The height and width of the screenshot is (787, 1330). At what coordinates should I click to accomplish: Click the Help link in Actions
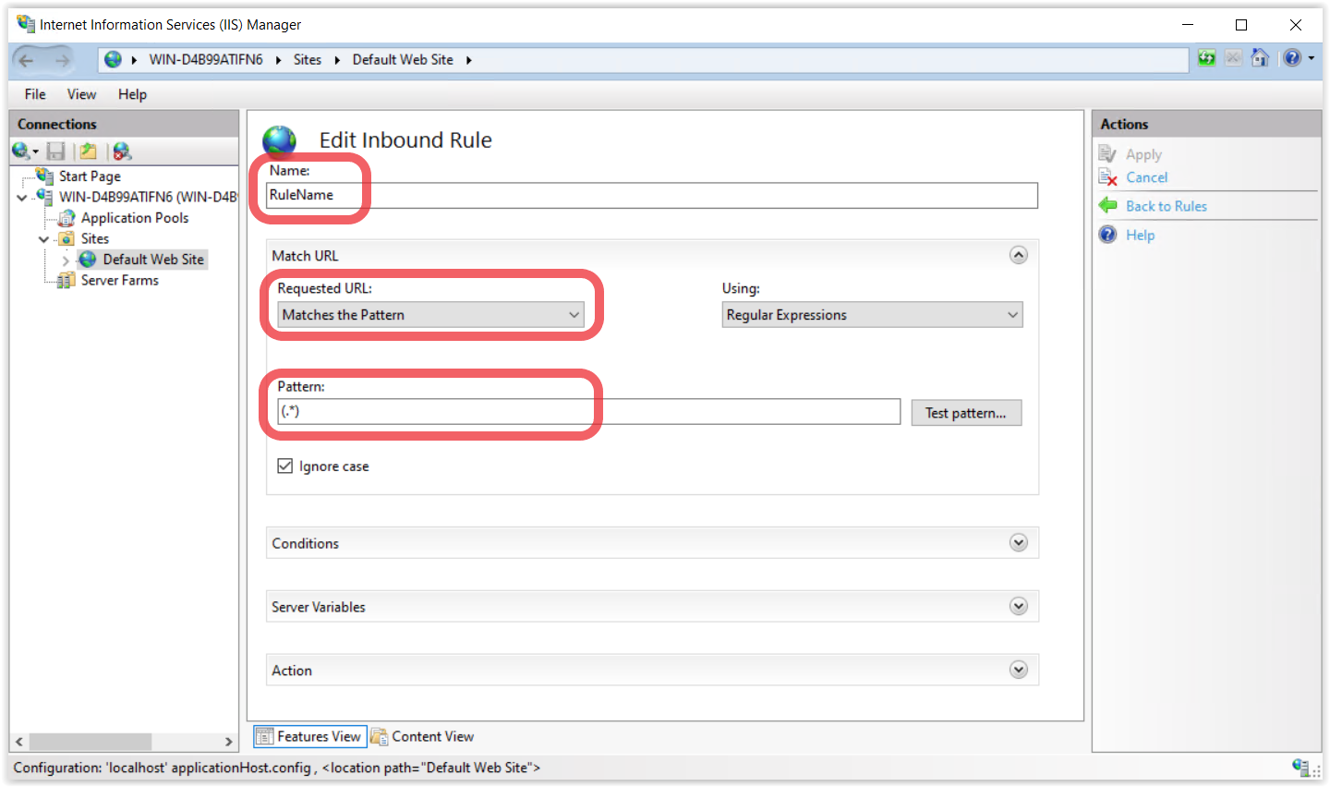click(1140, 236)
